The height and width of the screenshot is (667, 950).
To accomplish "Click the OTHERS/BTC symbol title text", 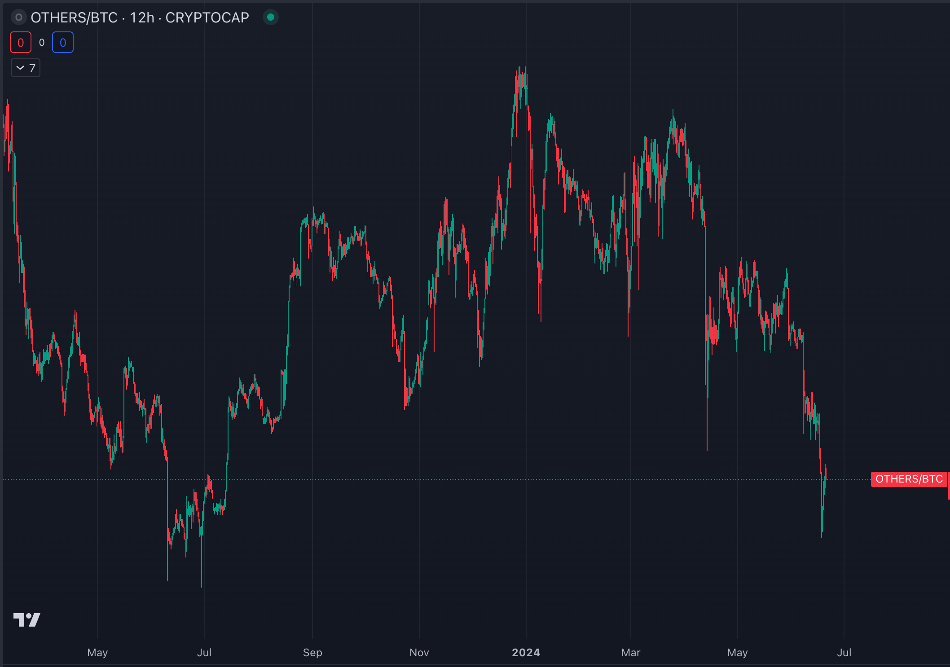I will pos(74,18).
